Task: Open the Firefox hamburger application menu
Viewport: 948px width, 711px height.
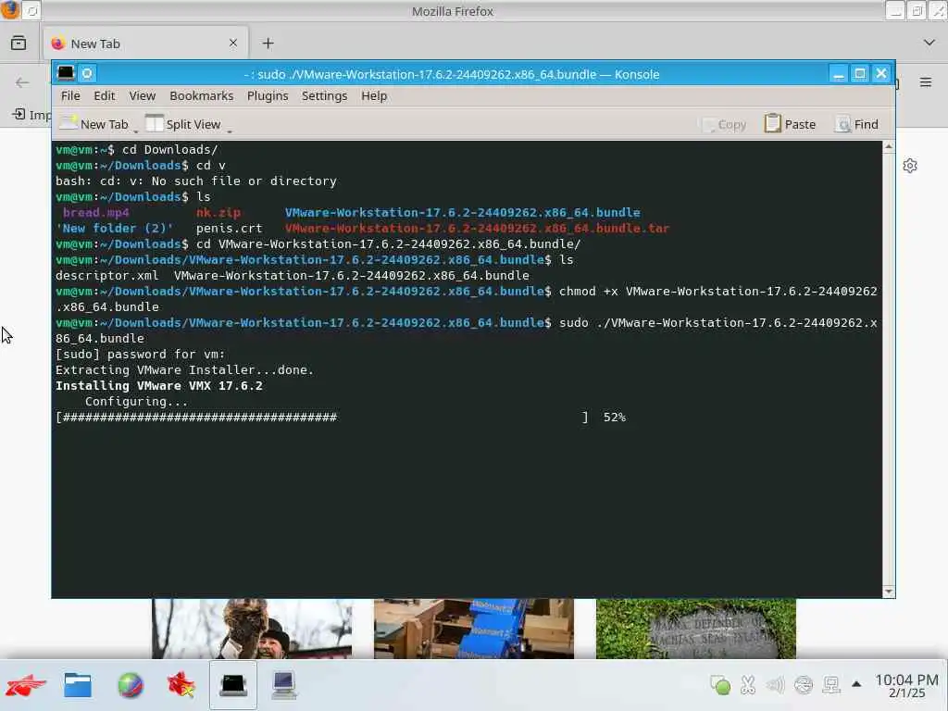Action: click(925, 82)
